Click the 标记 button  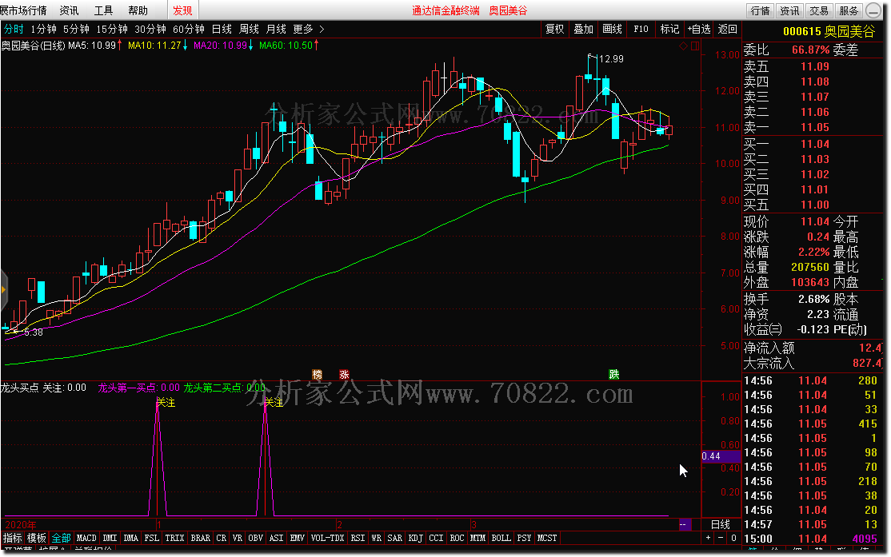pos(669,29)
